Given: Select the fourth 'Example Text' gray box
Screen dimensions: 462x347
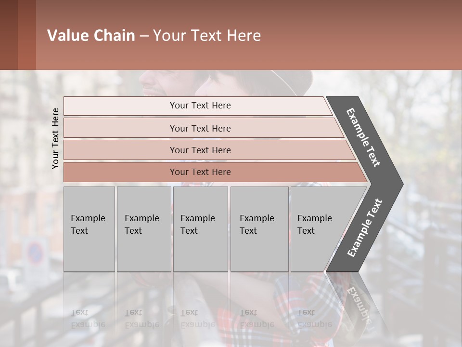Looking at the screenshot, I should coord(259,229).
